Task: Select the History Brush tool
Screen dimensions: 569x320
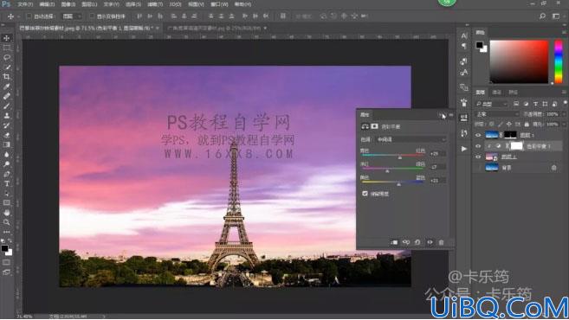Action: [x=7, y=125]
